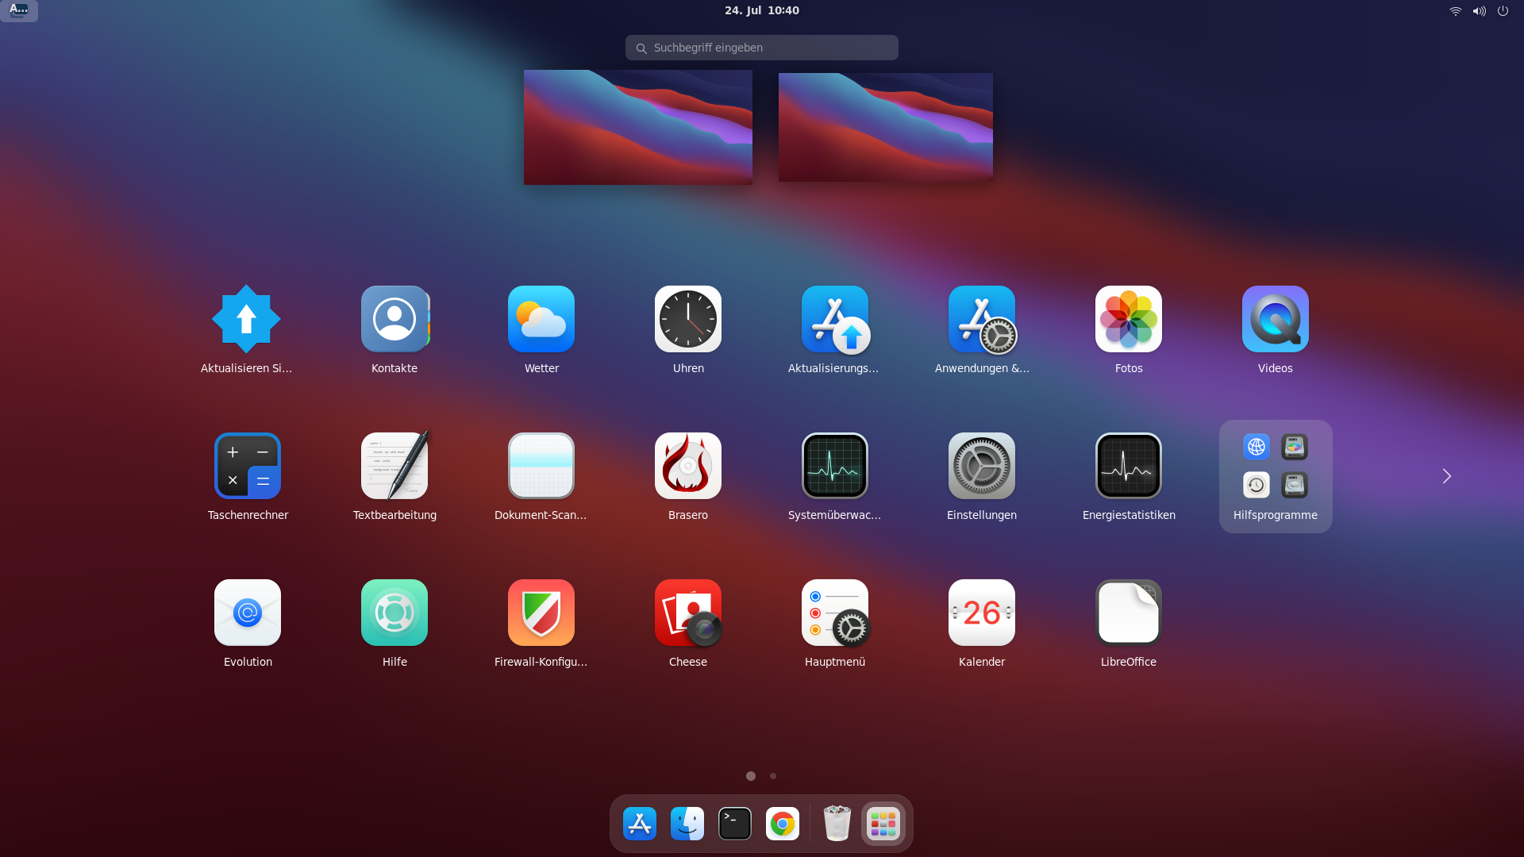This screenshot has width=1524, height=857.
Task: Open Google Chrome from the dock
Action: point(782,824)
